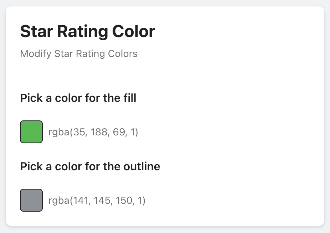Select the star outline color box
The height and width of the screenshot is (233, 330).
31,200
